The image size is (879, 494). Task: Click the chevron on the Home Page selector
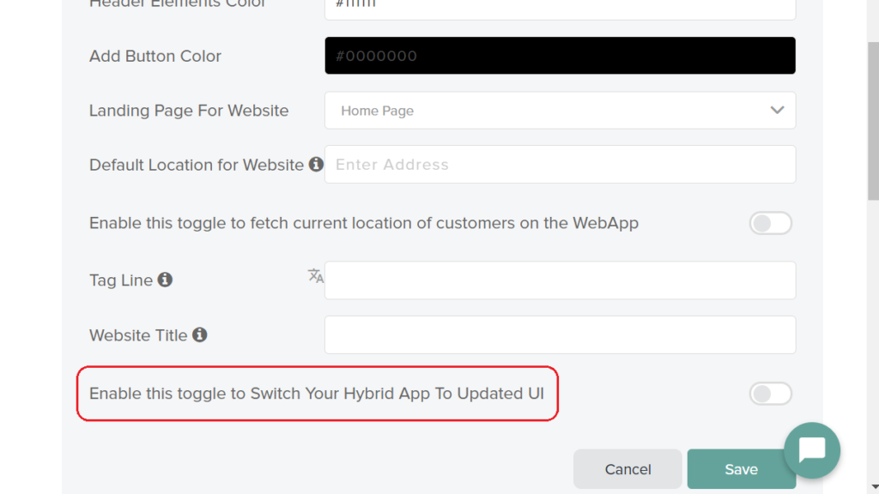777,110
